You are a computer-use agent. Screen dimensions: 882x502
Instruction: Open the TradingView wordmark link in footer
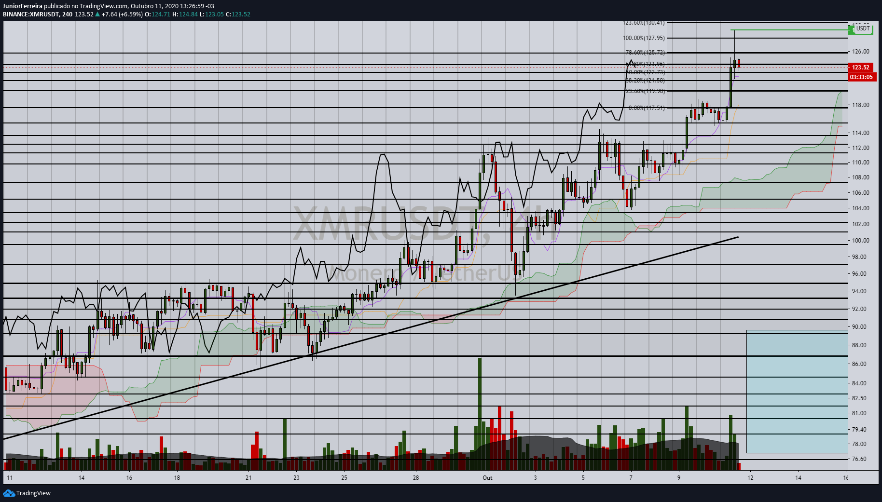coord(33,493)
